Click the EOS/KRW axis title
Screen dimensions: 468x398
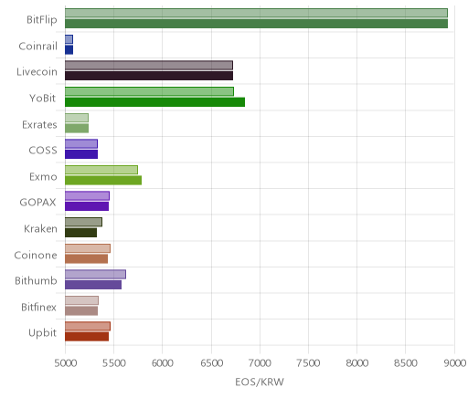tap(260, 382)
